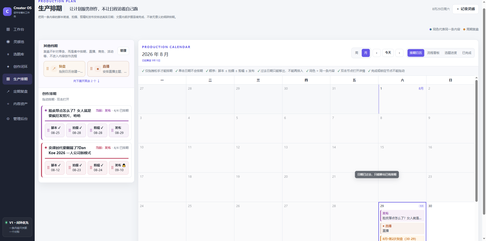This screenshot has width=486, height=241.
Task: Expand 向下展开其余 2 个
Action: point(86,81)
